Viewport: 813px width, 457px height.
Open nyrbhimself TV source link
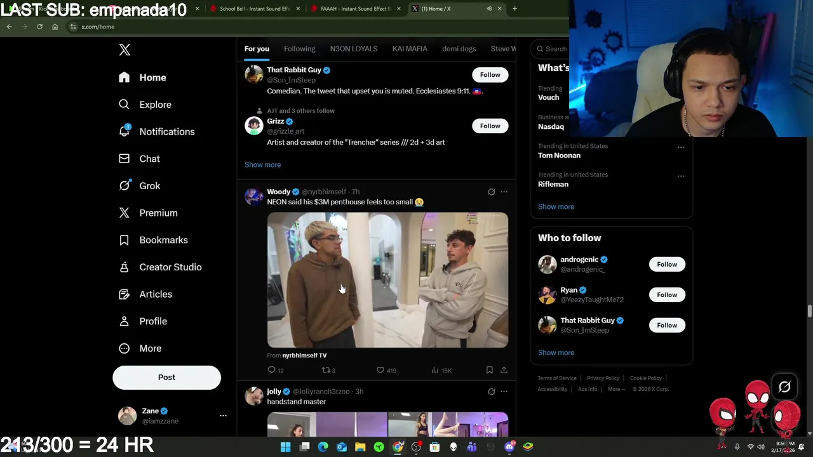304,355
